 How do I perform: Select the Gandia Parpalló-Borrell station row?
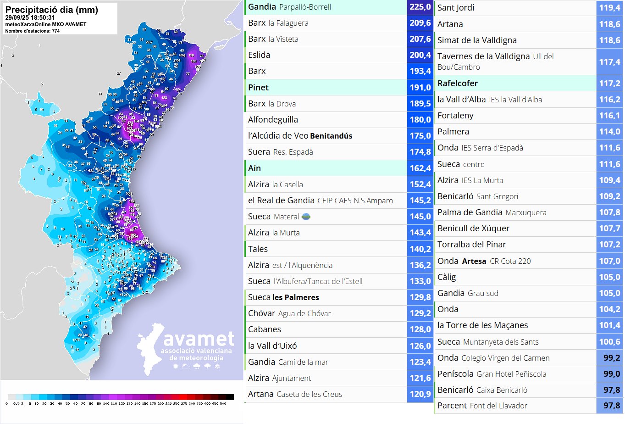point(338,7)
